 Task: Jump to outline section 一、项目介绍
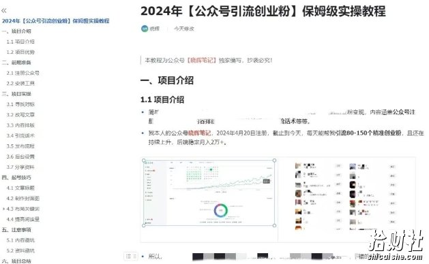click(x=16, y=31)
